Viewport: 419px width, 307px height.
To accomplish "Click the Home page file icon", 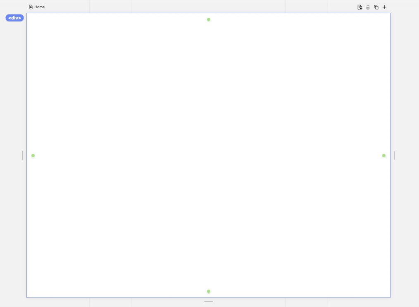I will click(x=31, y=7).
